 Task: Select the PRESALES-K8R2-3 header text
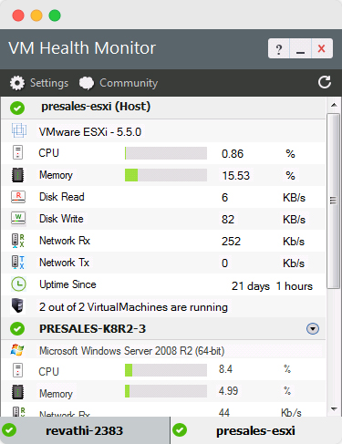92,329
